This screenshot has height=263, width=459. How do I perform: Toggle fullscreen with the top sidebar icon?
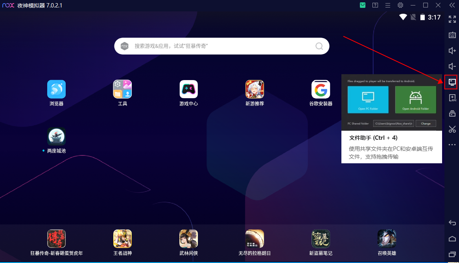[452, 19]
